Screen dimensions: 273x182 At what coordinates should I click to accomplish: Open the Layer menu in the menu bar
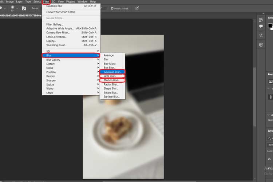click(x=19, y=1)
